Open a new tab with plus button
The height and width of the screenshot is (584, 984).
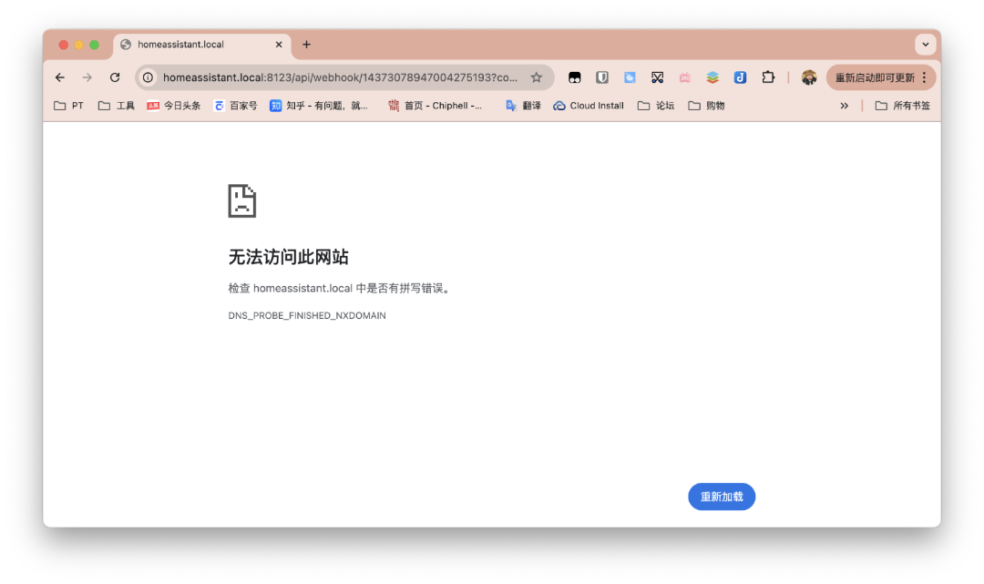306,45
